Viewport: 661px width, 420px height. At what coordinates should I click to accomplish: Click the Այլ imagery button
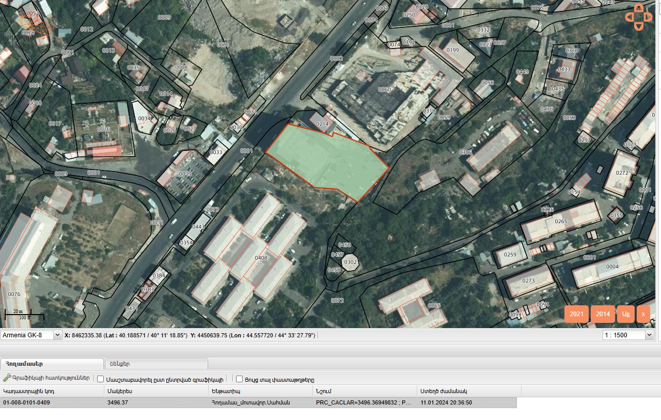[626, 314]
